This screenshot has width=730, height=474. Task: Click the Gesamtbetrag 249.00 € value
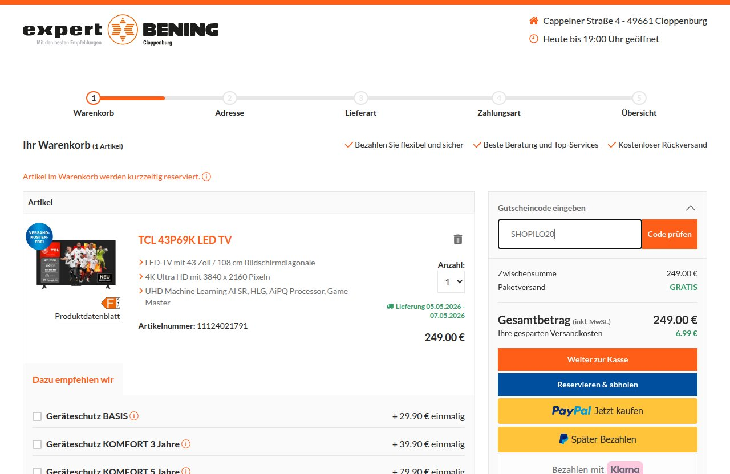tap(675, 320)
